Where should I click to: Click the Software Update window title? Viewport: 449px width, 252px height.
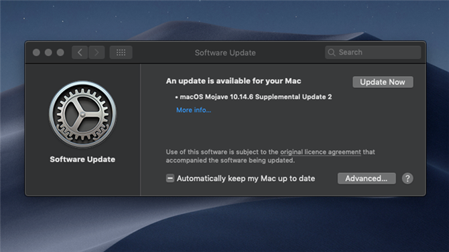point(225,53)
